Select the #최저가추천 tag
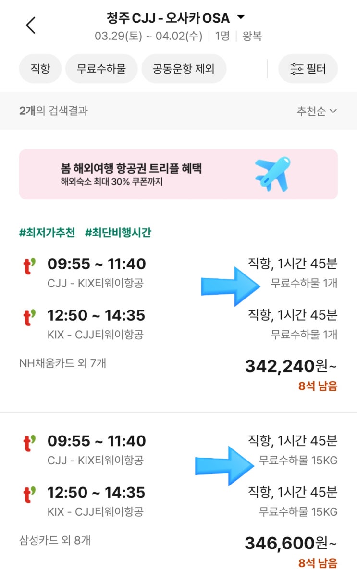Image resolution: width=357 pixels, height=585 pixels. (47, 233)
